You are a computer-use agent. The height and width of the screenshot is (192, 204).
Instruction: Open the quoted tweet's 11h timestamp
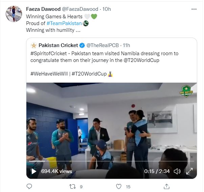[127, 45]
